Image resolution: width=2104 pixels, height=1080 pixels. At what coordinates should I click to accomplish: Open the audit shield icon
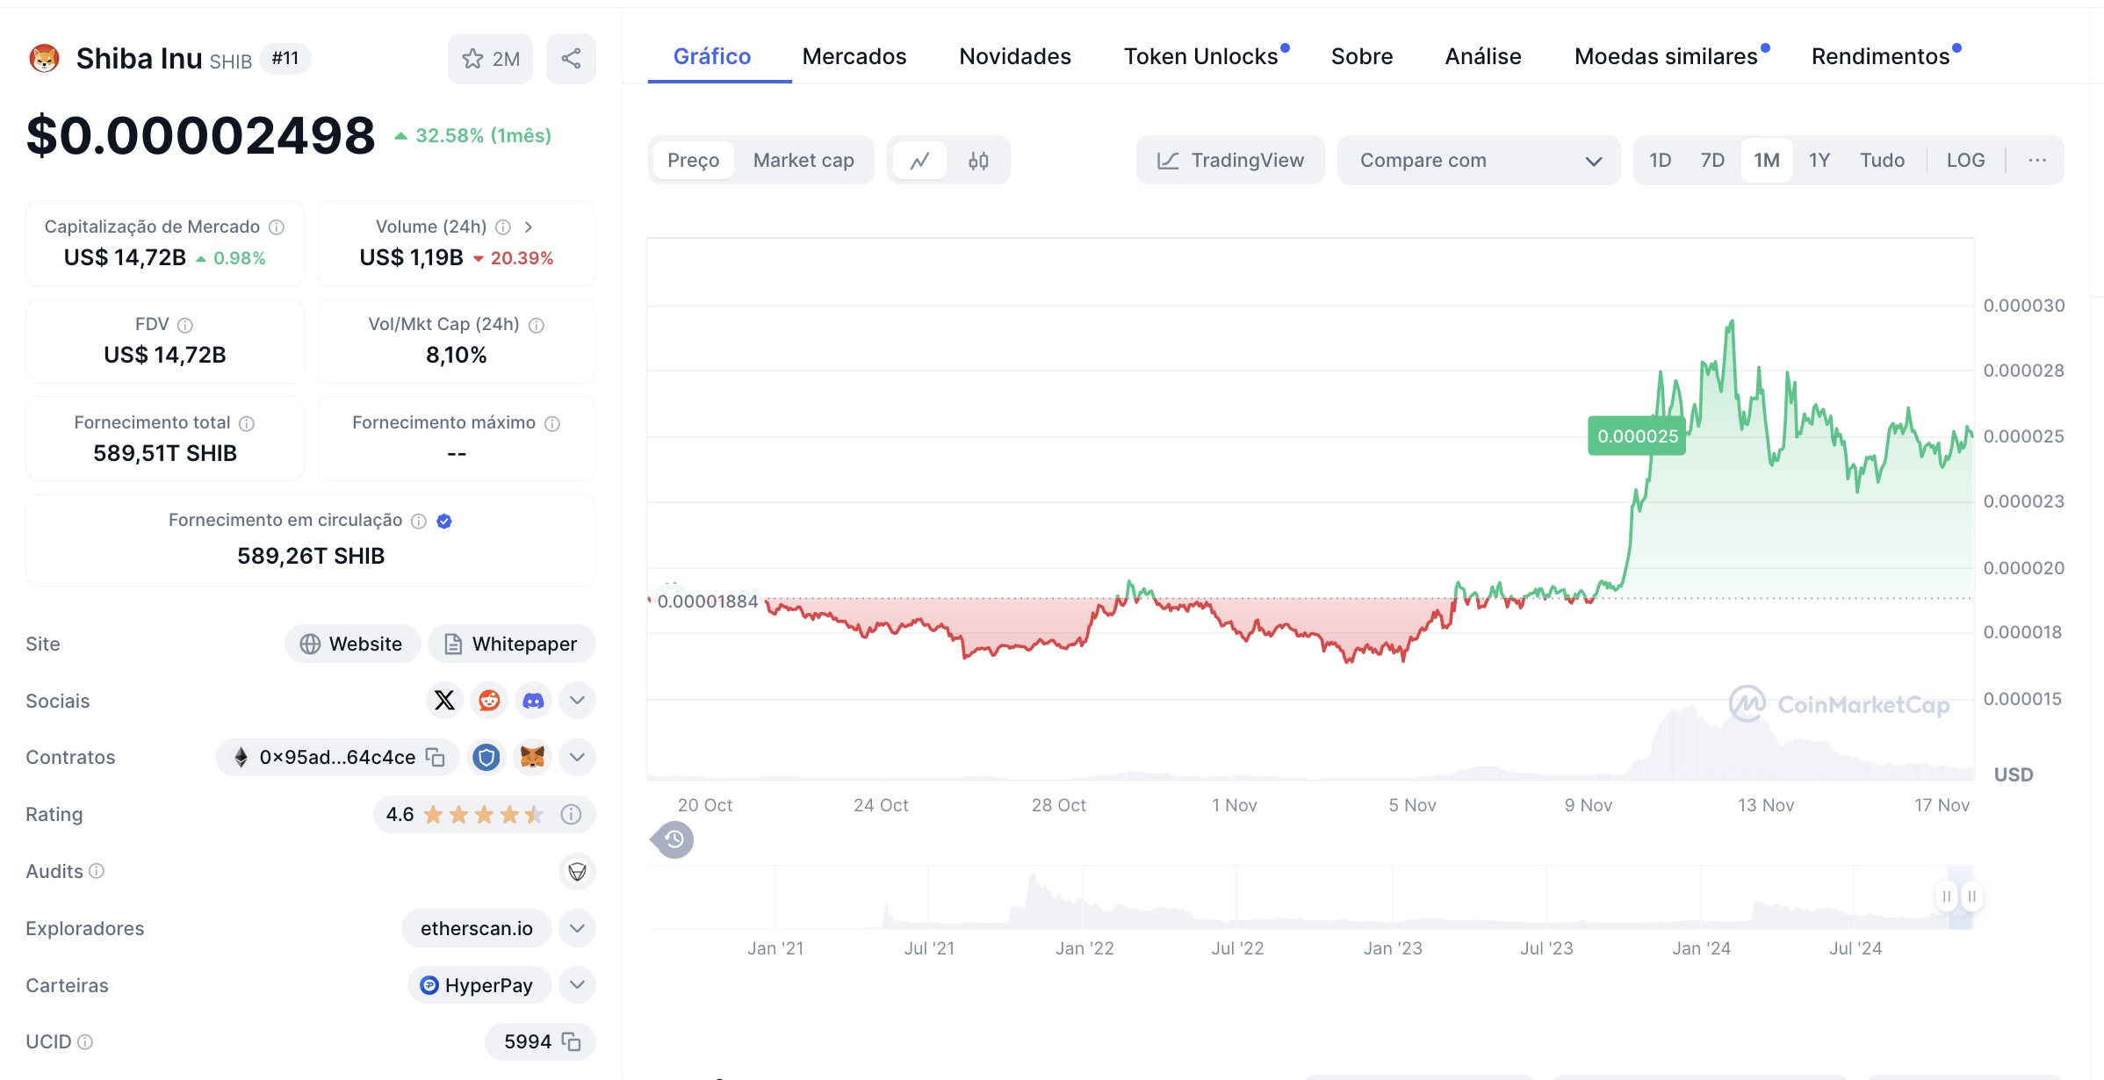(577, 871)
